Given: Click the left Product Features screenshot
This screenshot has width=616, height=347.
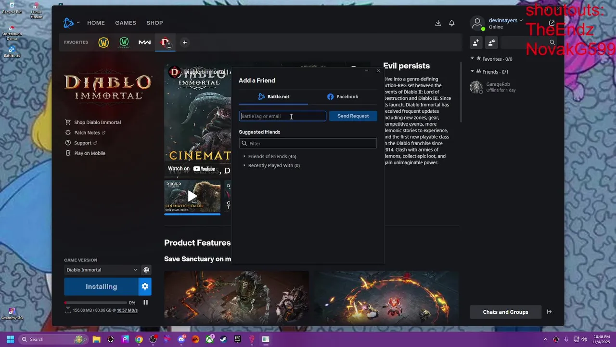Looking at the screenshot, I should [236, 297].
